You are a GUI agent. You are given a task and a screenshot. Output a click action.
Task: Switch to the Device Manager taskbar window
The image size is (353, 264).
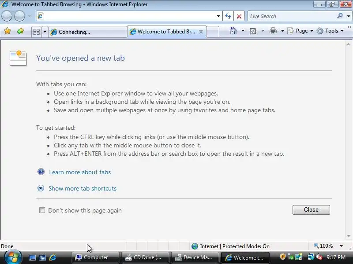[195, 257]
